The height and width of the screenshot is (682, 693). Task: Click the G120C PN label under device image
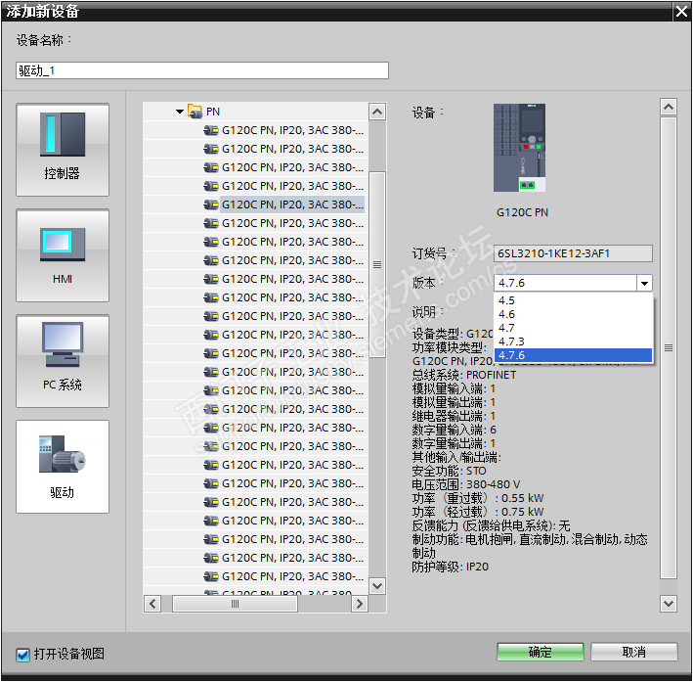point(522,212)
